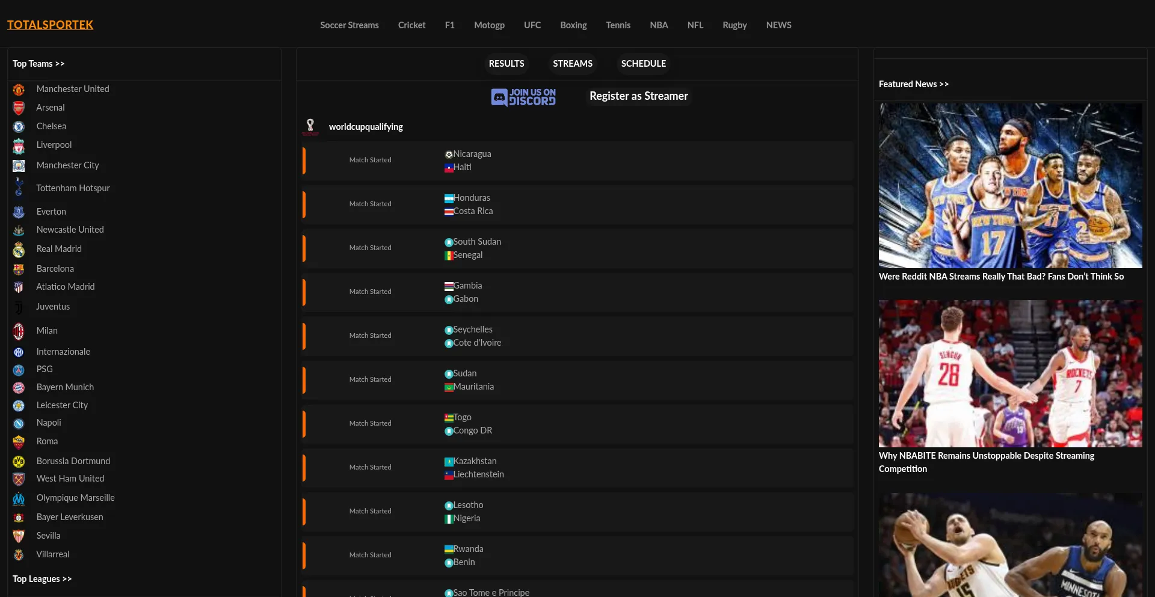Open the Join Us on Discord icon
Image resolution: width=1155 pixels, height=597 pixels.
point(523,97)
